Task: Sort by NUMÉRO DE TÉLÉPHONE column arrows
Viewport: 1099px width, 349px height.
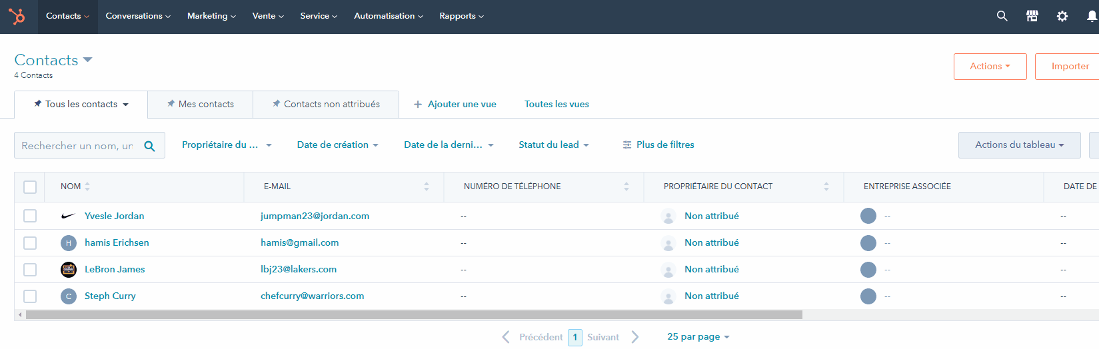Action: (x=626, y=186)
